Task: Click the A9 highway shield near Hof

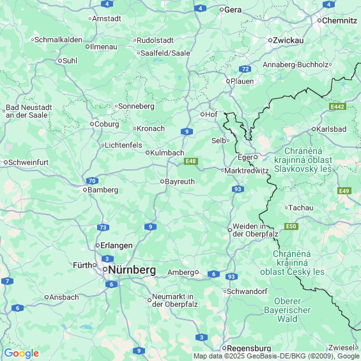Action: pyautogui.click(x=187, y=132)
